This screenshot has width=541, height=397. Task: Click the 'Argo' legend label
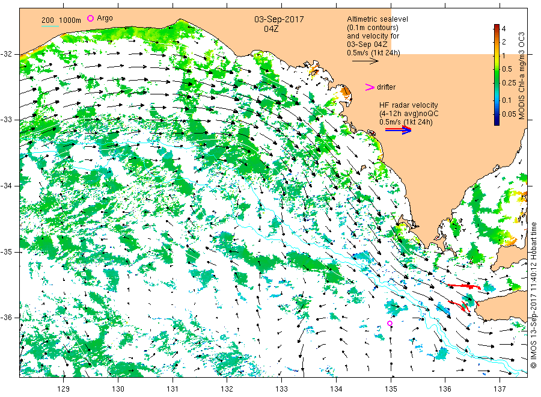[105, 18]
